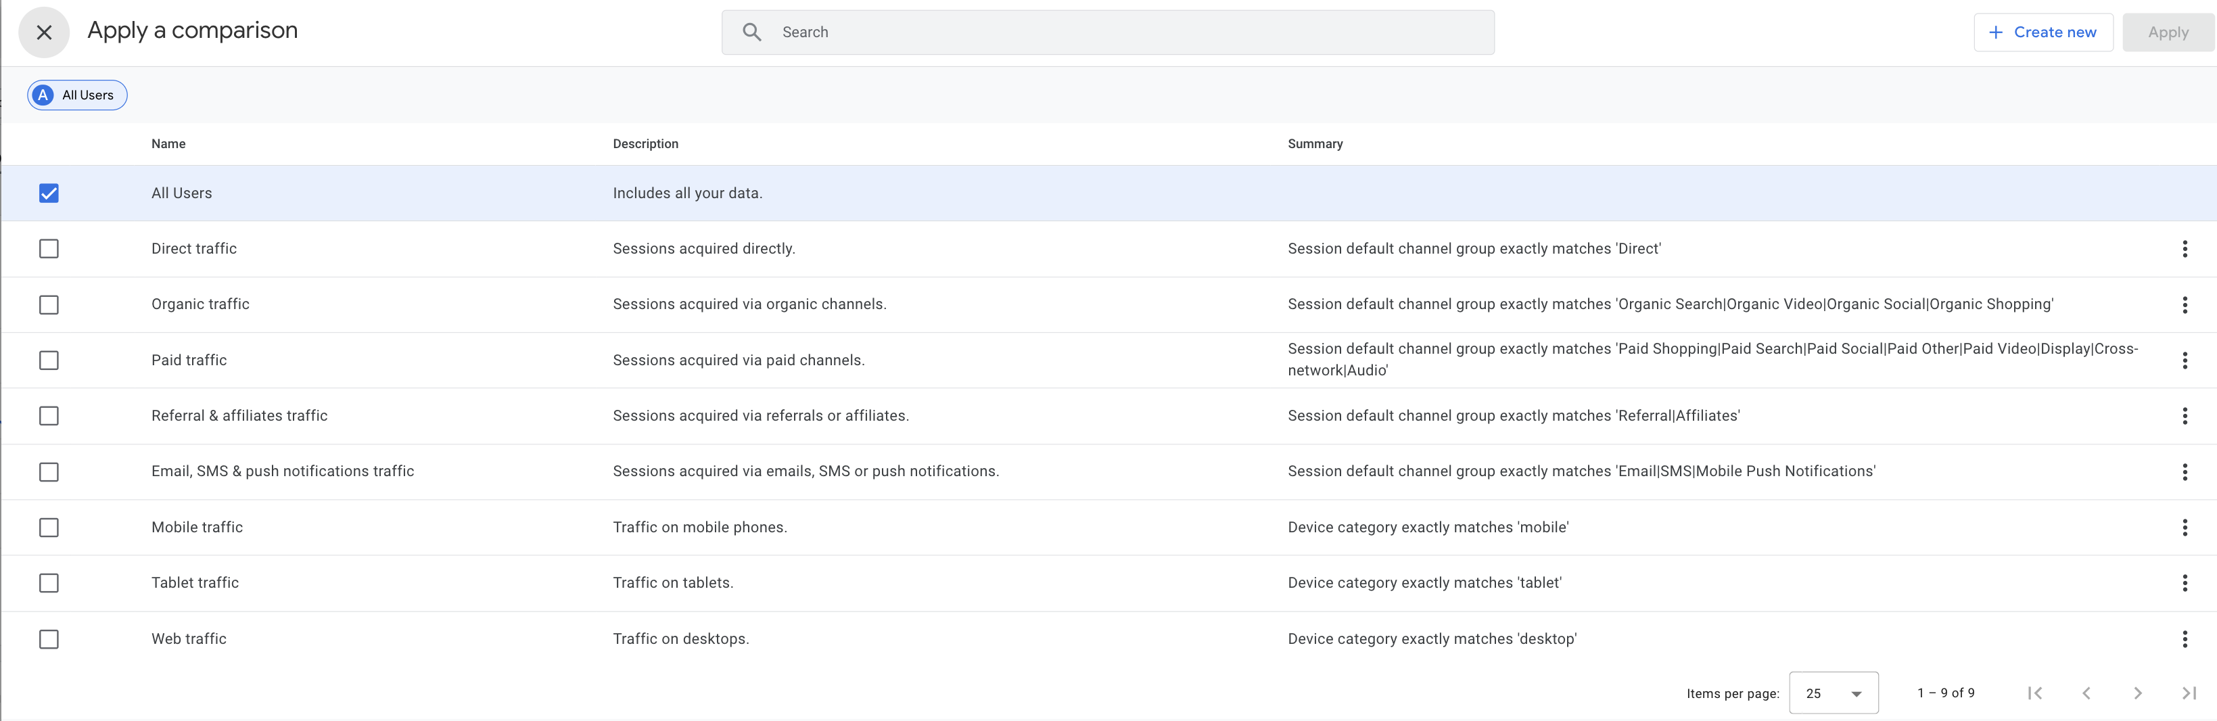Uncheck the All Users checkbox
Viewport: 2217px width, 721px height.
(x=49, y=193)
